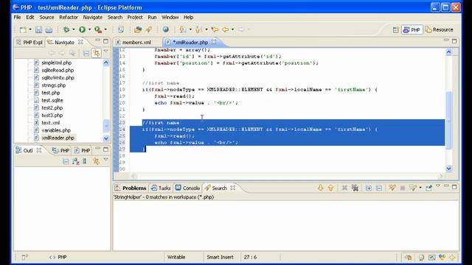Open External Tools dropdown arrow
Image resolution: width=472 pixels, height=265 pixels.
(105, 29)
